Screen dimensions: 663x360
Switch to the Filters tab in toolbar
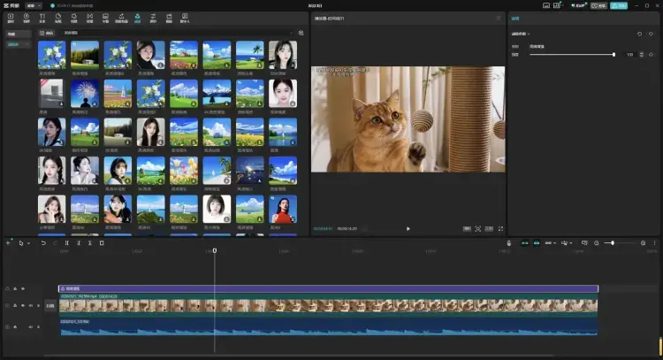click(137, 17)
